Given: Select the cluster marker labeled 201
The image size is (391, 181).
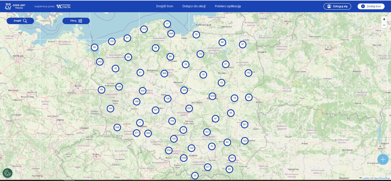Looking at the screenshot, I should (x=244, y=125).
